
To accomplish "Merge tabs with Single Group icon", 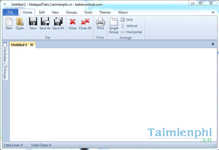I will tap(114, 25).
